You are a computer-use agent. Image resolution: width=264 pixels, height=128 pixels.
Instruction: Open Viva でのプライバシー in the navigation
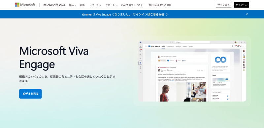coord(133,5)
